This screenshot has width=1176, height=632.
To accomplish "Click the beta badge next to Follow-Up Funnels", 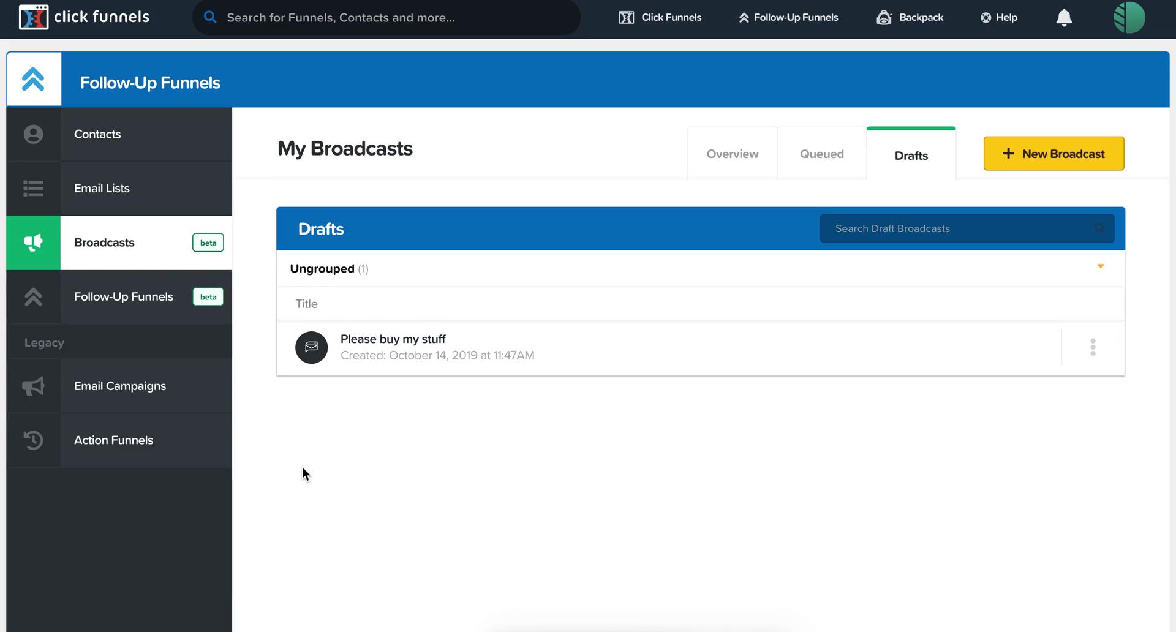I will click(208, 297).
